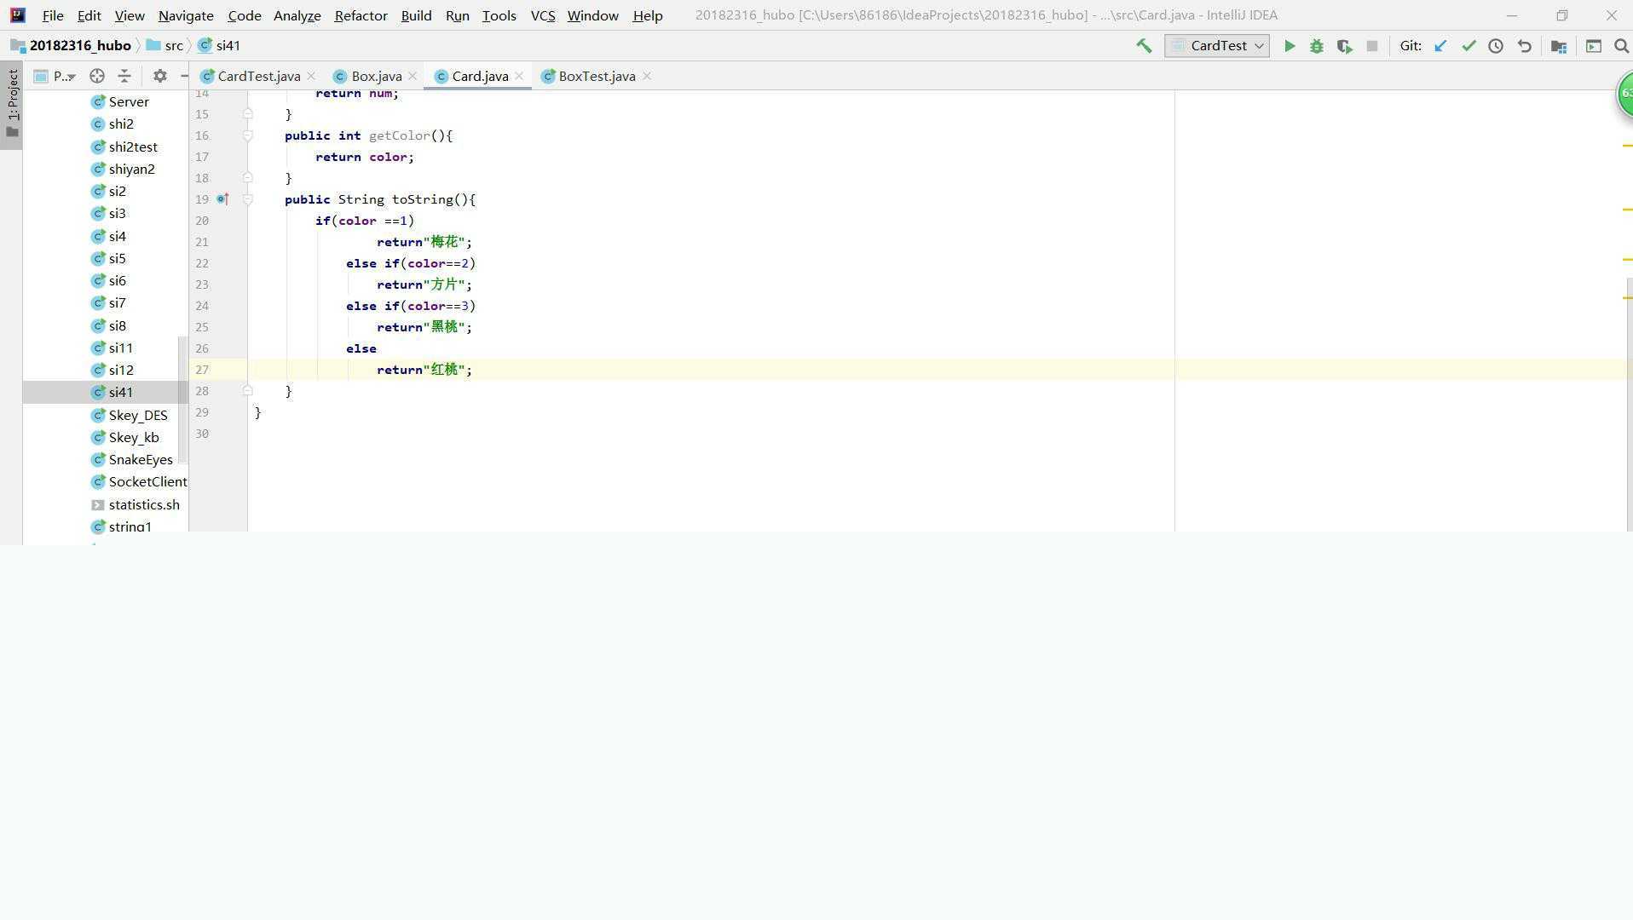The height and width of the screenshot is (920, 1633).
Task: Click the fold end marker at line 28
Action: (x=247, y=390)
